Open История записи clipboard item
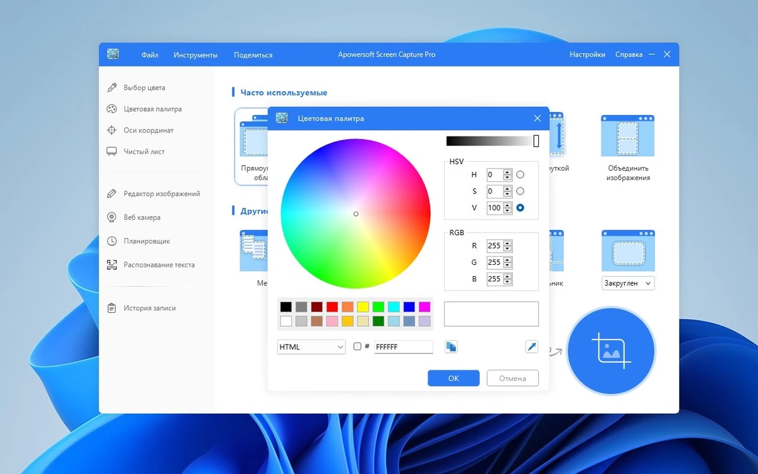 pos(141,308)
